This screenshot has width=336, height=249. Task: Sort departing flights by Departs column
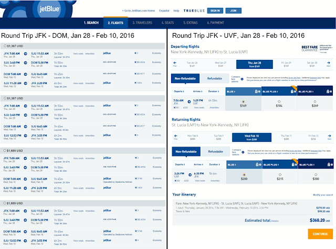[x=179, y=91]
